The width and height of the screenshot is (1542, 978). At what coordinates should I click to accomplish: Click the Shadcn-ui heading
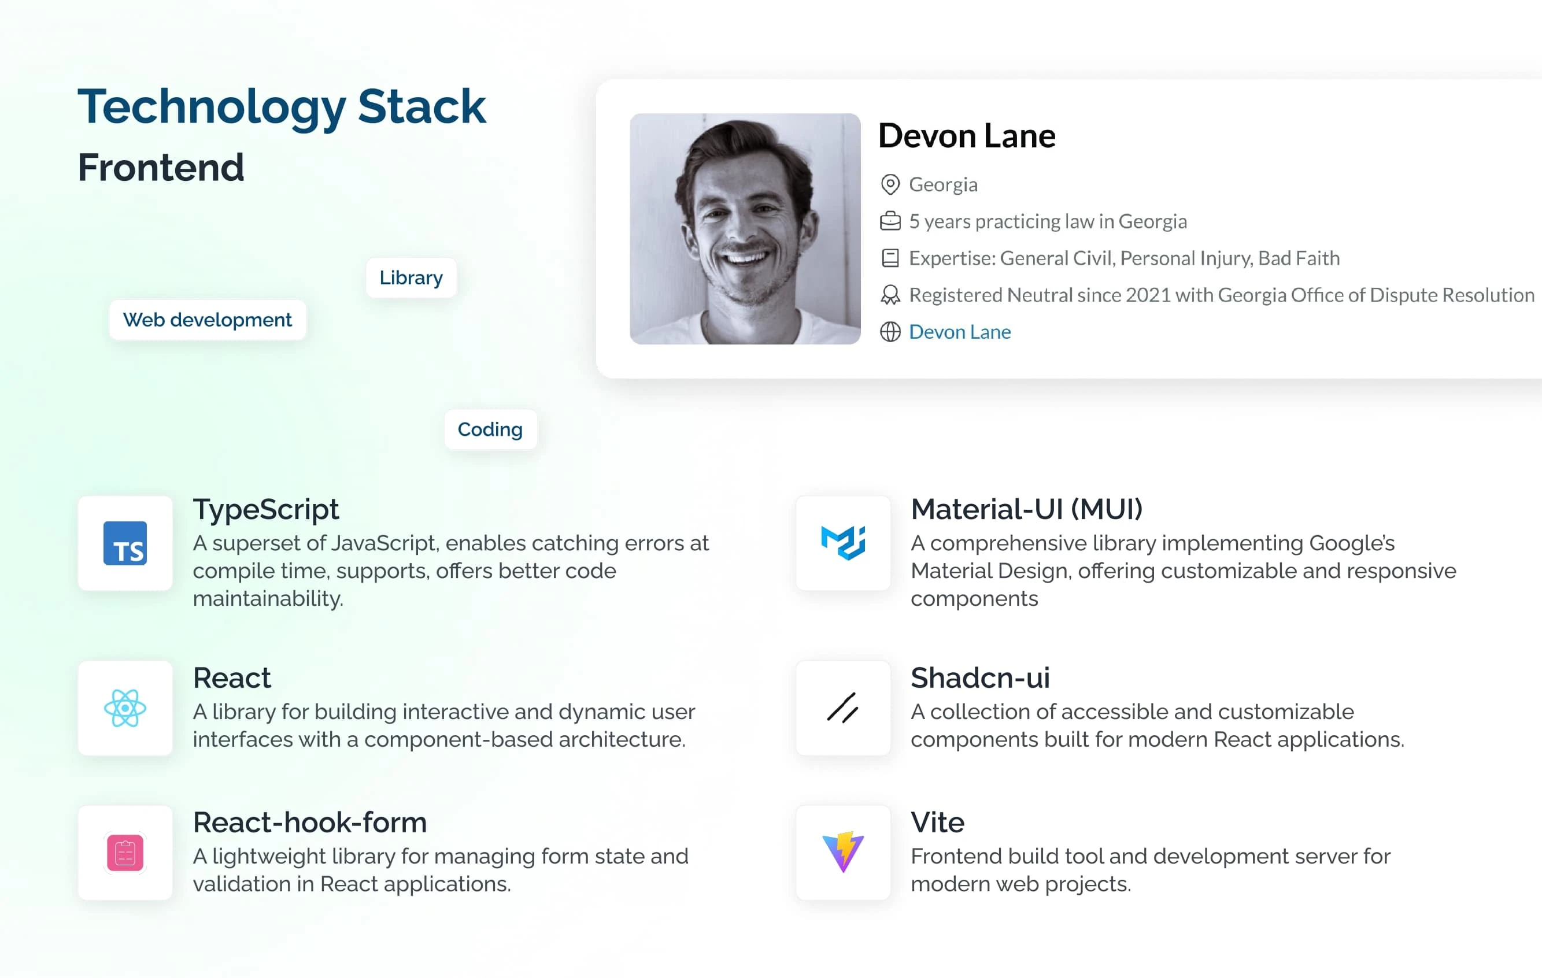[981, 678]
